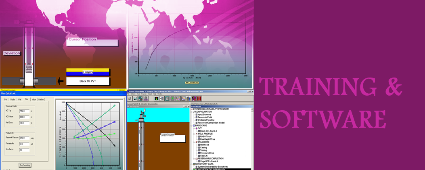Open the Help menu
Image resolution: width=425 pixels, height=170 pixels.
[155, 94]
